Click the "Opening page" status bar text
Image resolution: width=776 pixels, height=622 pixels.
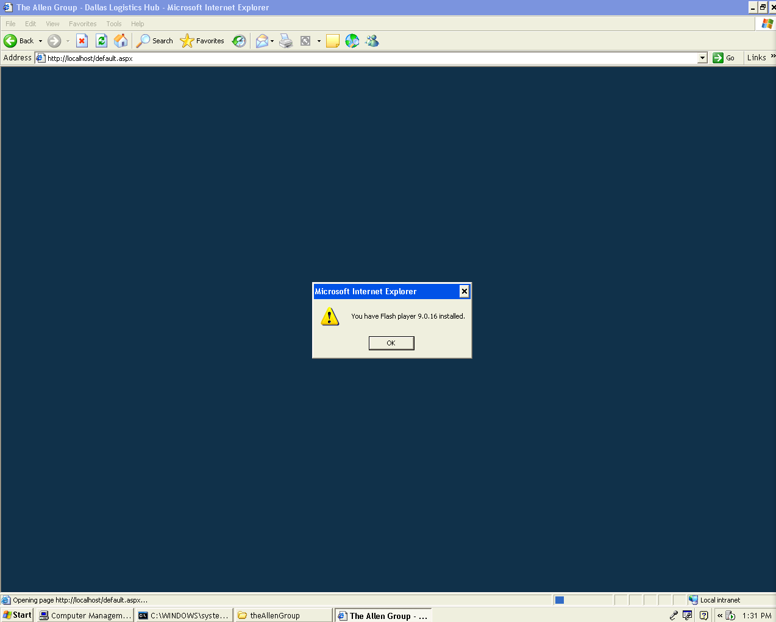80,600
